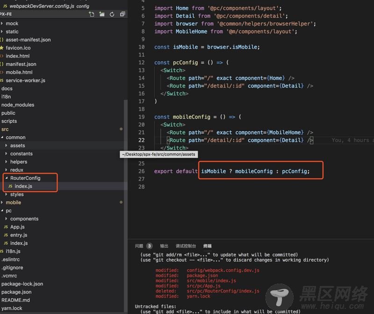
Task: Select the scripts folder
Action: pos(9,121)
